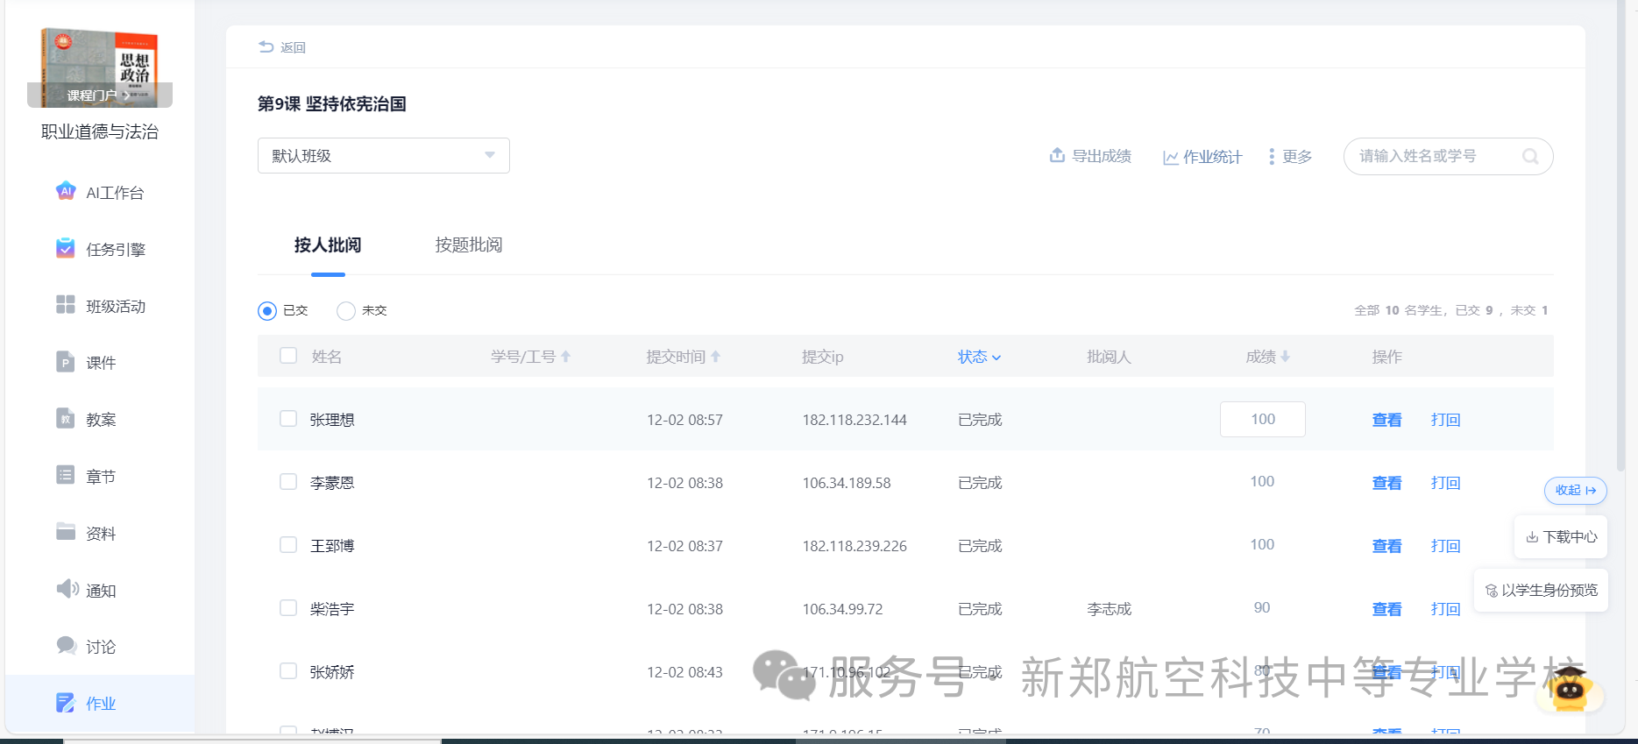Click 打回 for 王郅博
The width and height of the screenshot is (1638, 744).
point(1446,546)
